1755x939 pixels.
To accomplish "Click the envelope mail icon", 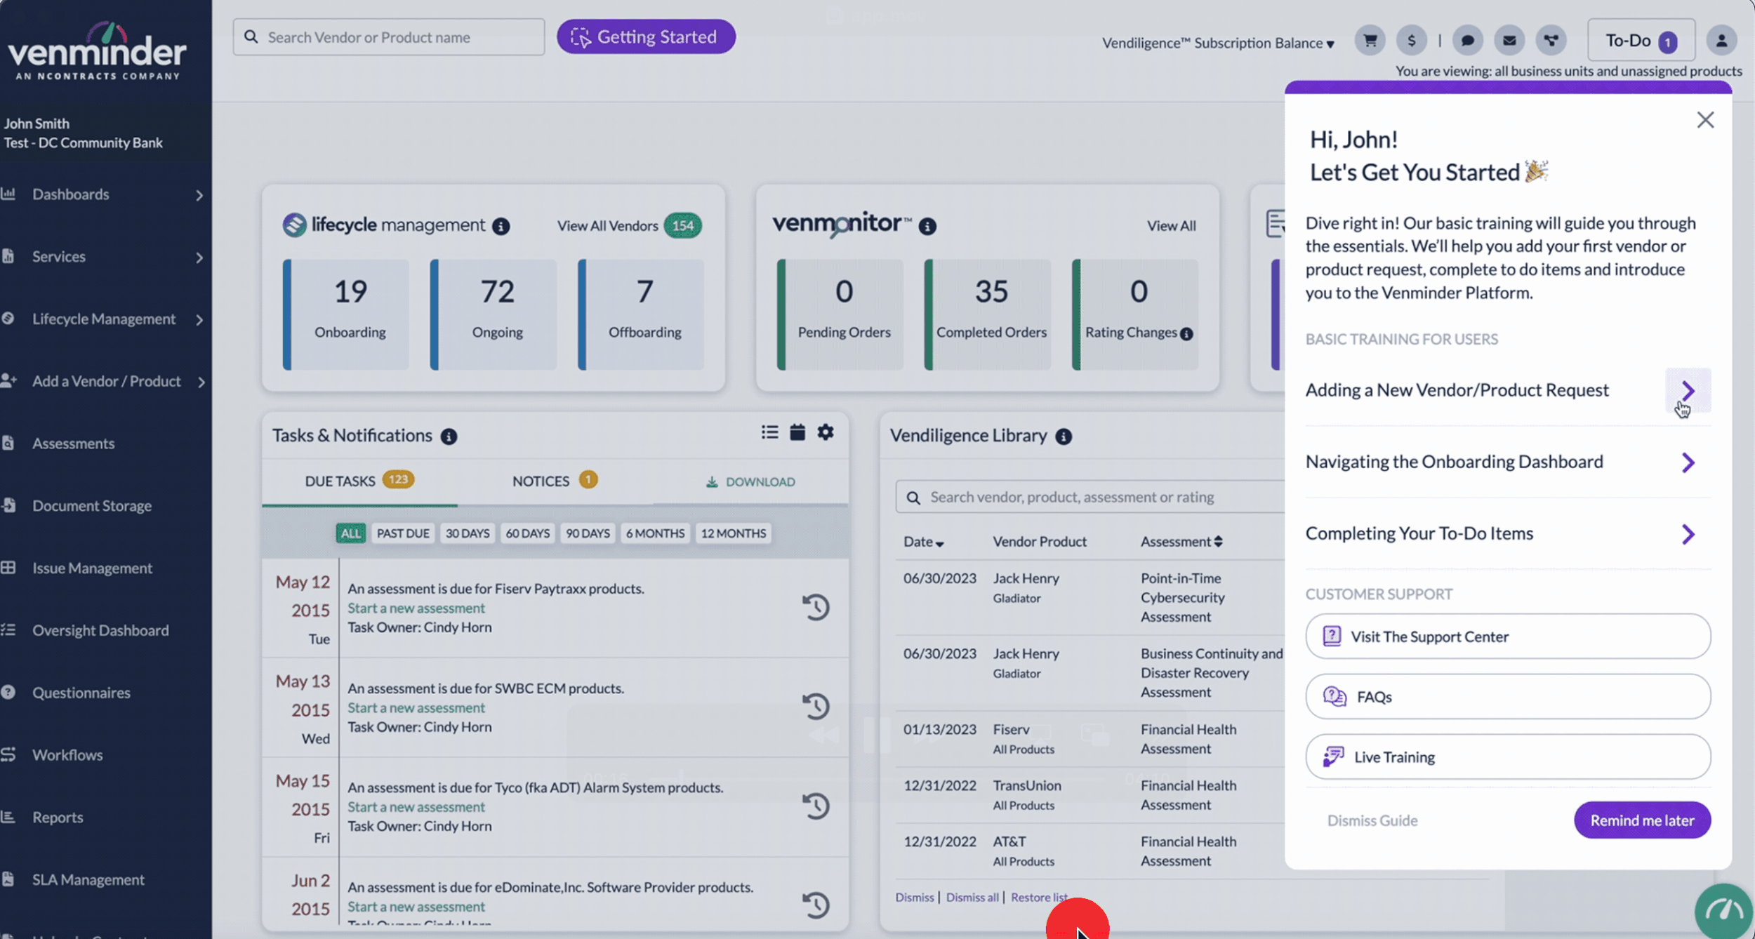I will coord(1509,41).
